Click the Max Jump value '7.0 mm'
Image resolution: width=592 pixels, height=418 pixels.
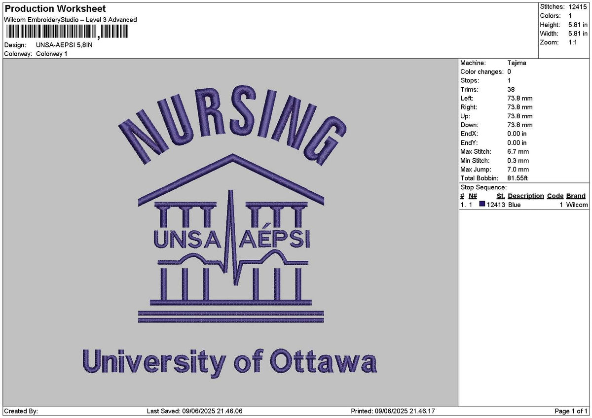tap(518, 170)
